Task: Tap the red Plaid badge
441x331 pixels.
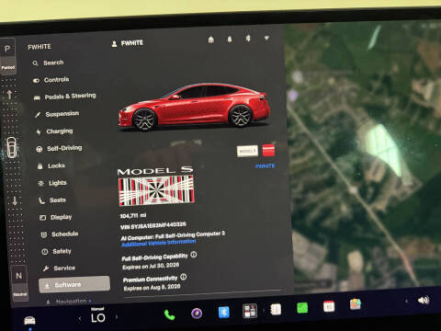Action: click(268, 150)
